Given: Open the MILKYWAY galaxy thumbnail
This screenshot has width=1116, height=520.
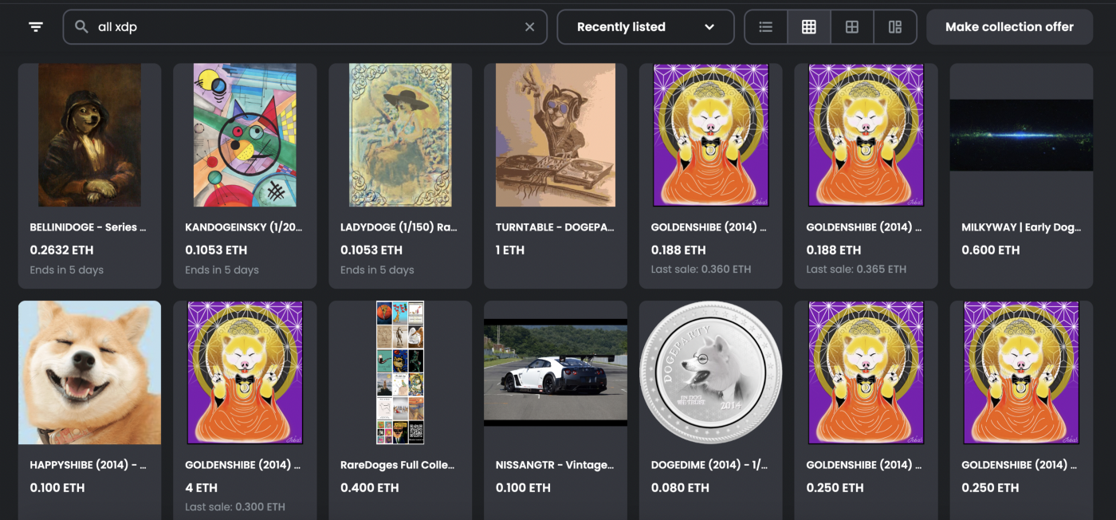Looking at the screenshot, I should coord(1021,136).
